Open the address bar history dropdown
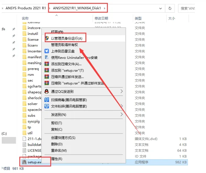The height and width of the screenshot is (173, 206). [160, 8]
